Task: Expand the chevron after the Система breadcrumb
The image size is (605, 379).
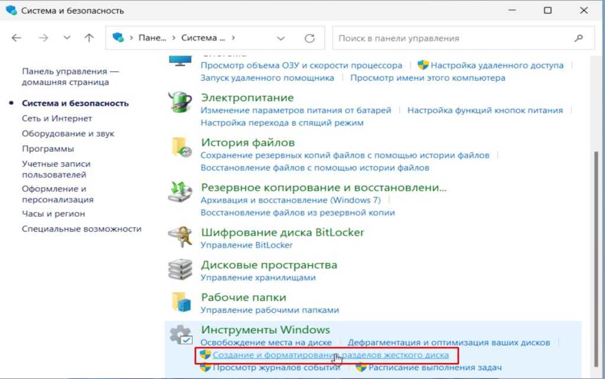Action: click(234, 38)
